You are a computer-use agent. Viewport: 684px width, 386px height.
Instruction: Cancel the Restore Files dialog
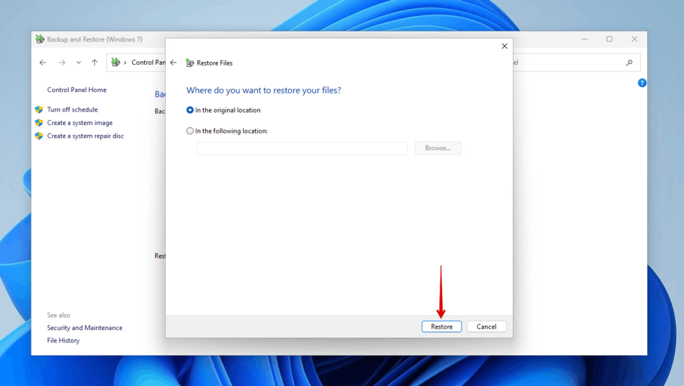(x=486, y=326)
